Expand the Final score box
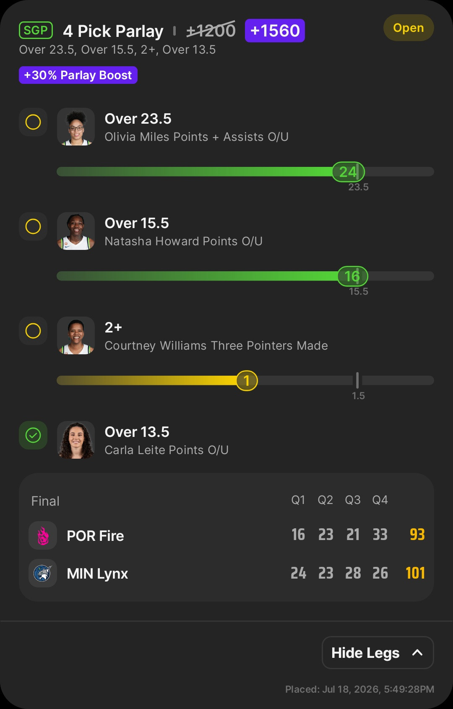 click(x=226, y=537)
